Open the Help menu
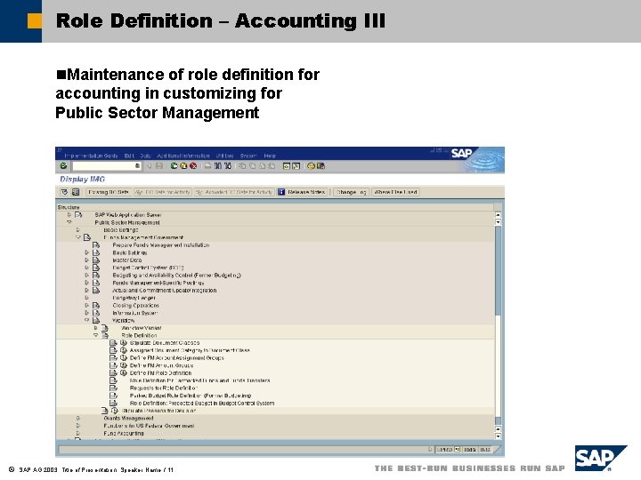Screen dimensions: 641x480 click(270, 156)
